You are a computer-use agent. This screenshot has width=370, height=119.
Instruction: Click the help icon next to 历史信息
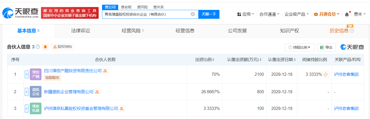(x=352, y=31)
